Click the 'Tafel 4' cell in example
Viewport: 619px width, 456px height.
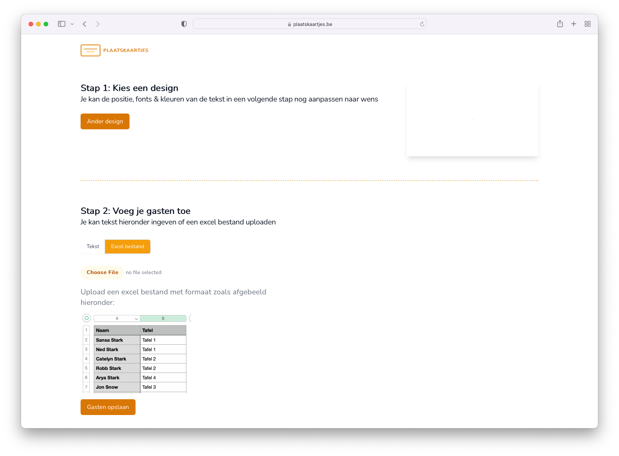(163, 377)
